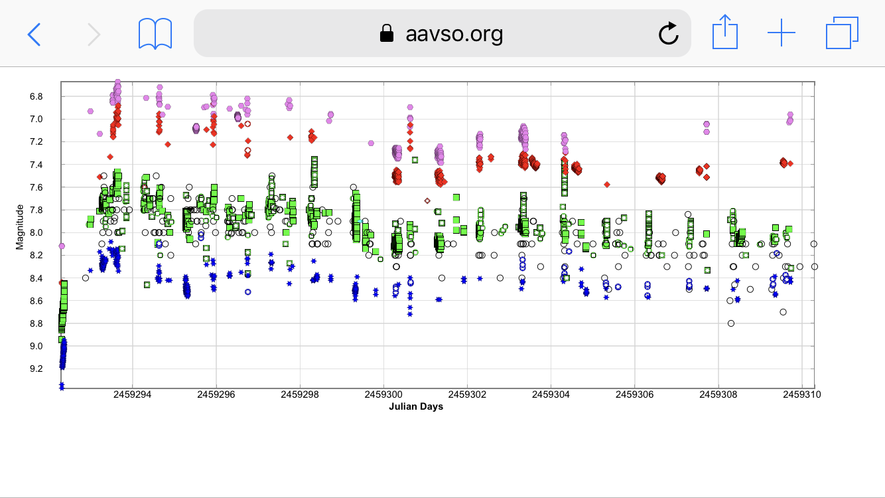Select the 2459302 x-axis tick label

(468, 394)
